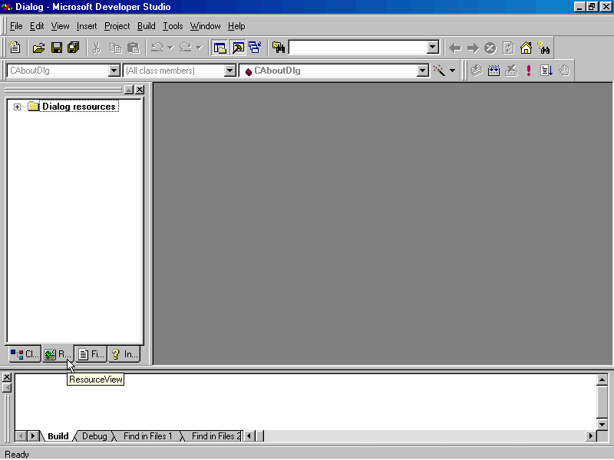Click the Home house icon
The height and width of the screenshot is (460, 614).
pos(526,48)
